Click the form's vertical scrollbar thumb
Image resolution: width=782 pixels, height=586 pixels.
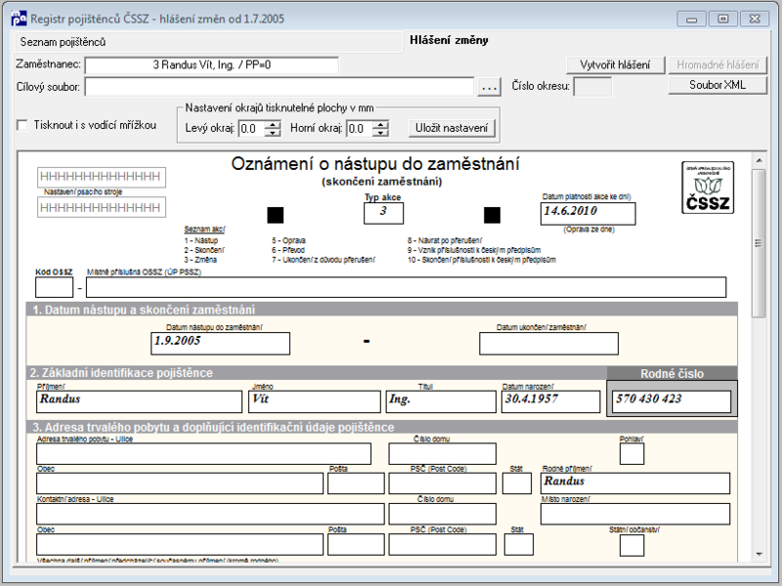tap(759, 243)
